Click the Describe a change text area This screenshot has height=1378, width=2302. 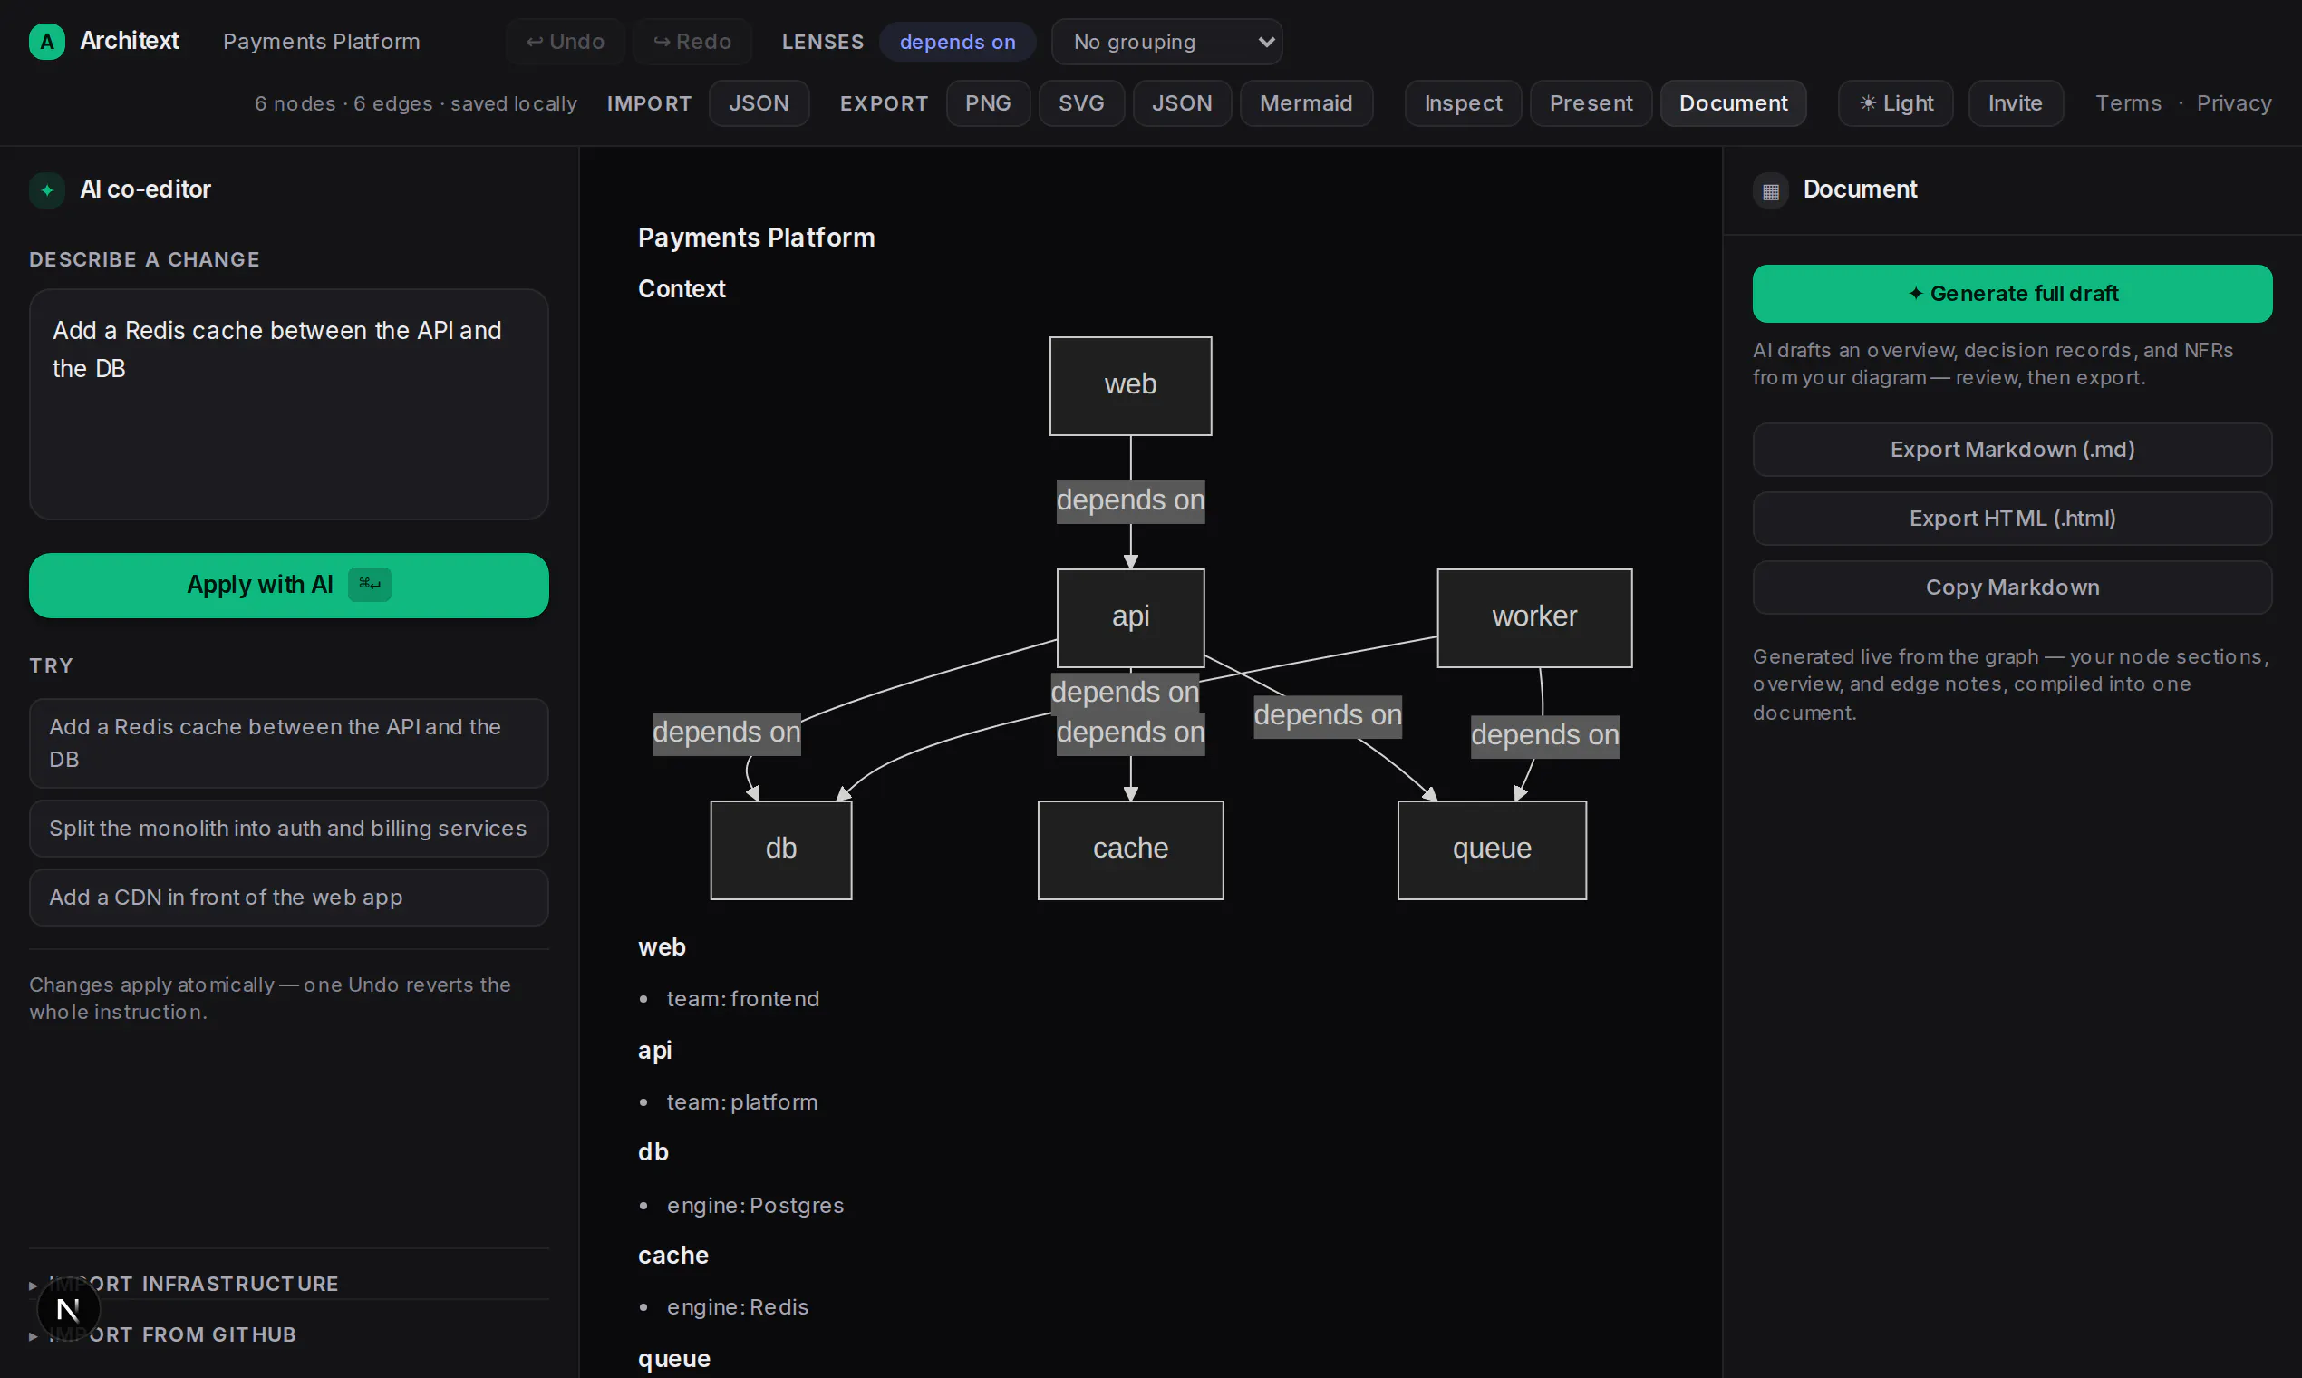[289, 404]
